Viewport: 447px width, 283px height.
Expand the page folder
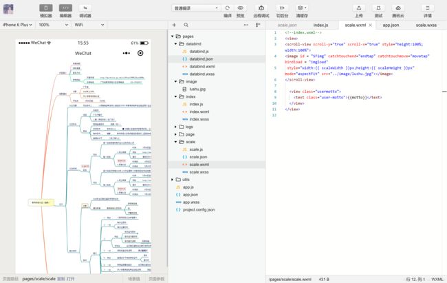(175, 134)
